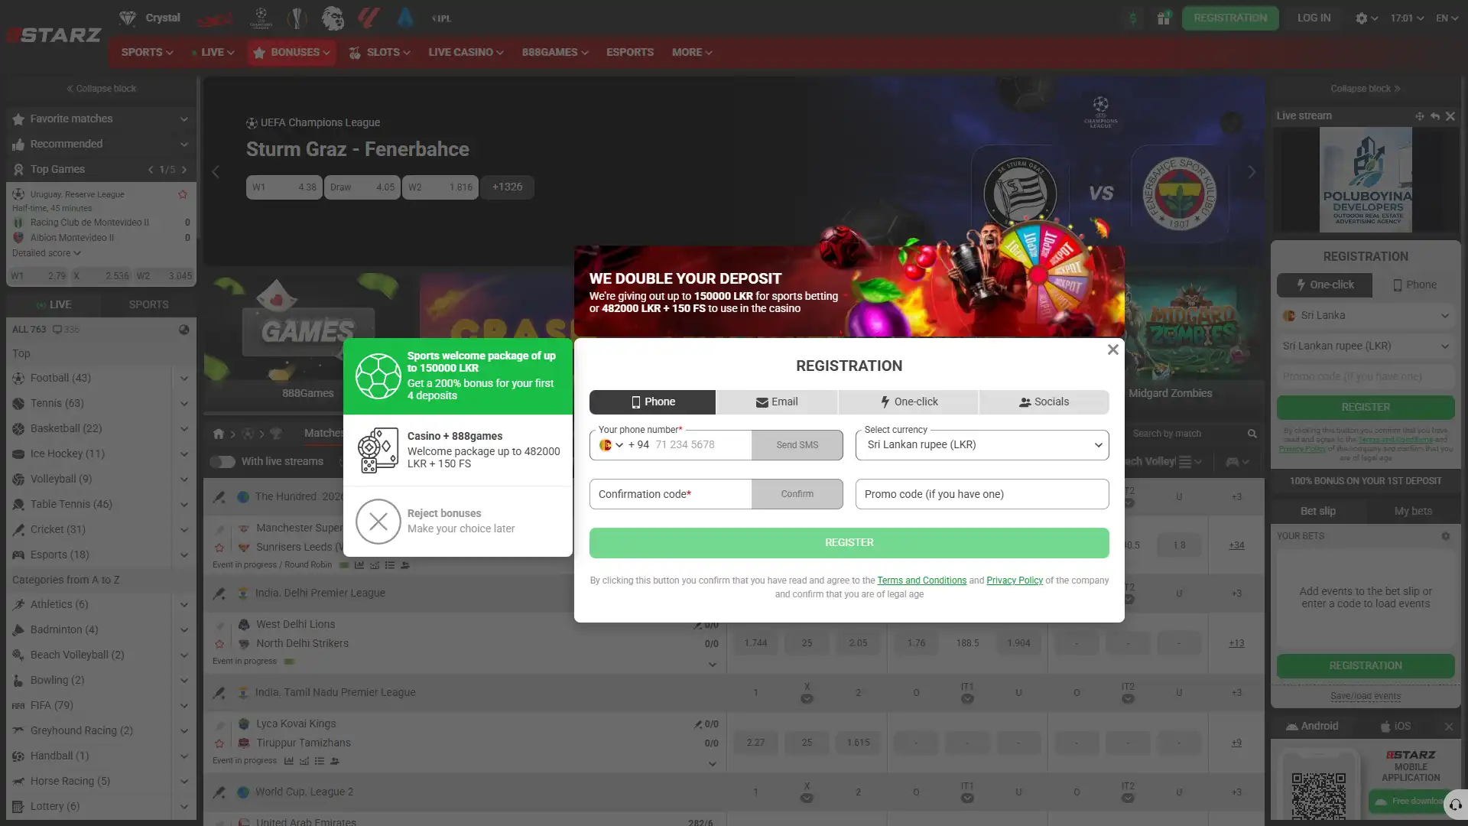Click the Confirmation code input field
The width and height of the screenshot is (1468, 826).
click(671, 494)
